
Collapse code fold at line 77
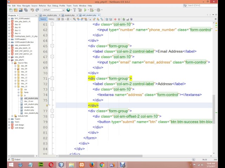[52, 111]
